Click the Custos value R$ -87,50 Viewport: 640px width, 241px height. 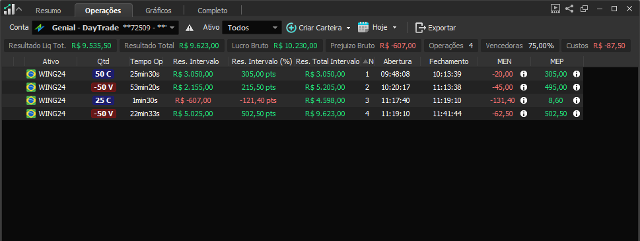pos(609,46)
